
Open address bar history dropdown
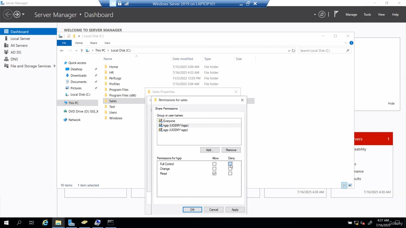[x=289, y=51]
